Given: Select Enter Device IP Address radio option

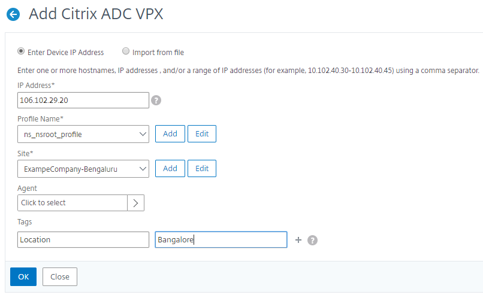Looking at the screenshot, I should pyautogui.click(x=22, y=52).
